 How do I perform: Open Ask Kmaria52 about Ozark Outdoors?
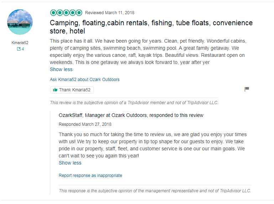85,79
